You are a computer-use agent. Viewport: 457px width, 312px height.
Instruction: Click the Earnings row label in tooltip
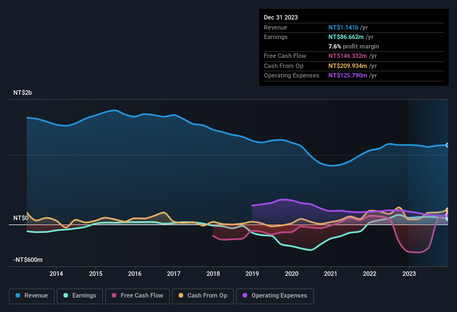pyautogui.click(x=276, y=37)
